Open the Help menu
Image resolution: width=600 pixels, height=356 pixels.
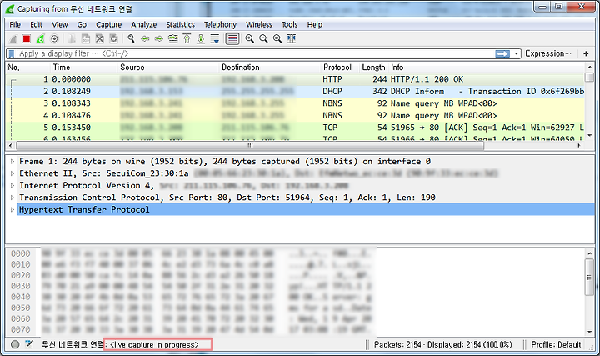(314, 24)
